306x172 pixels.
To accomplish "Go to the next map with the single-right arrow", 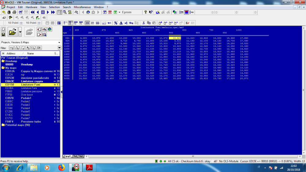I will click(x=48, y=12).
